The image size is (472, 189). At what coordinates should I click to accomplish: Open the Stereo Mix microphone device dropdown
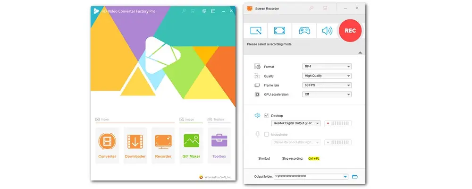coord(295,142)
